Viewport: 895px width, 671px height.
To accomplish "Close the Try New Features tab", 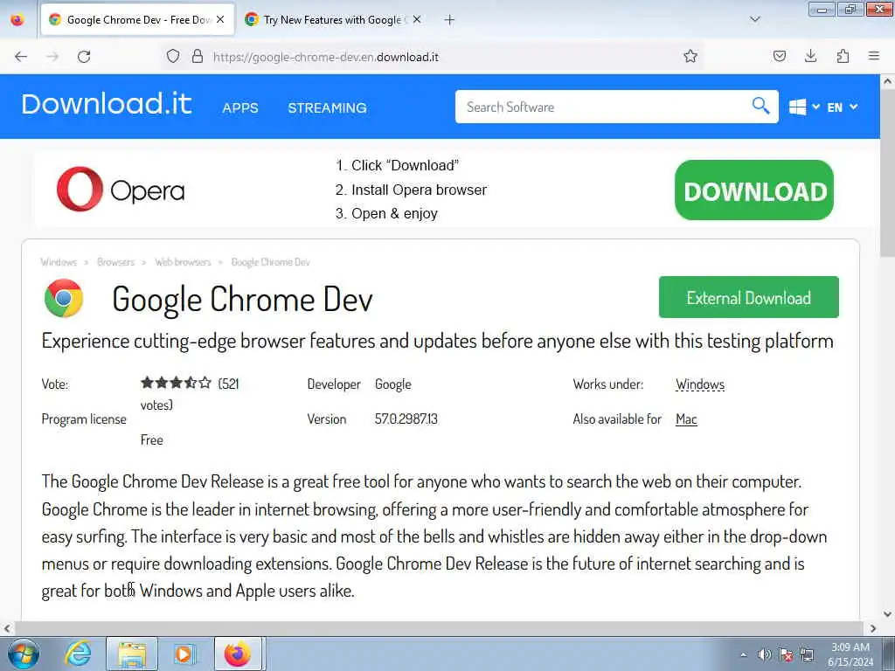I will point(417,19).
